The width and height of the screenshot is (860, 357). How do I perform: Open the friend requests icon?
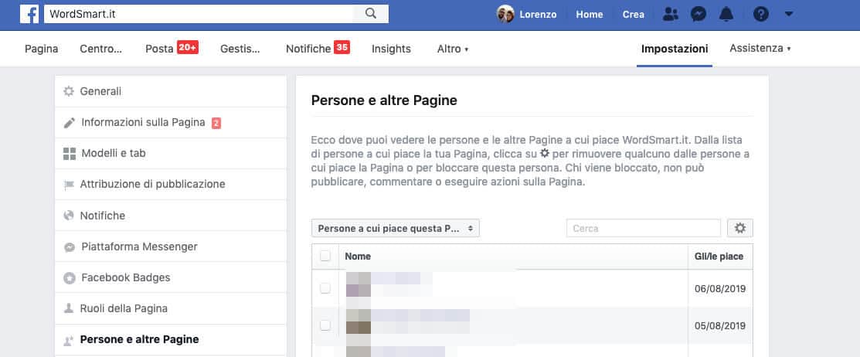(671, 14)
